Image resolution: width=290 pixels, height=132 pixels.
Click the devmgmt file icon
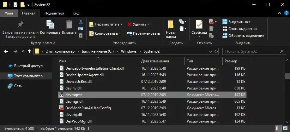(61, 95)
